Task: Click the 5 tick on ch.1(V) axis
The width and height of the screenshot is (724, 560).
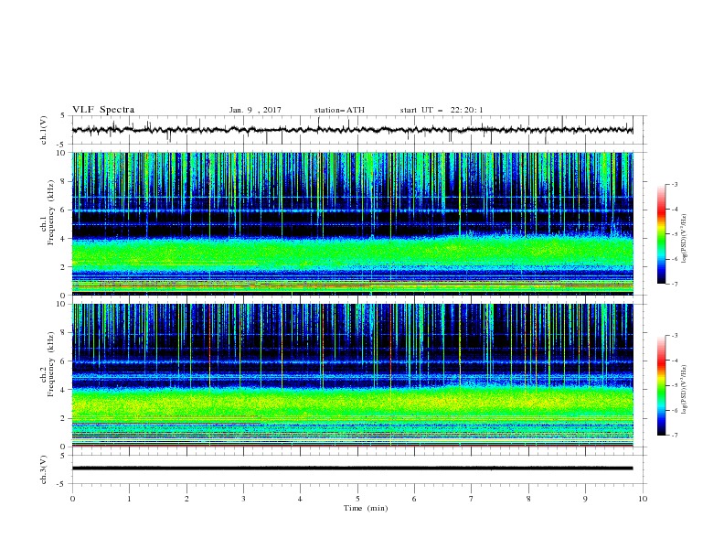Action: 64,115
